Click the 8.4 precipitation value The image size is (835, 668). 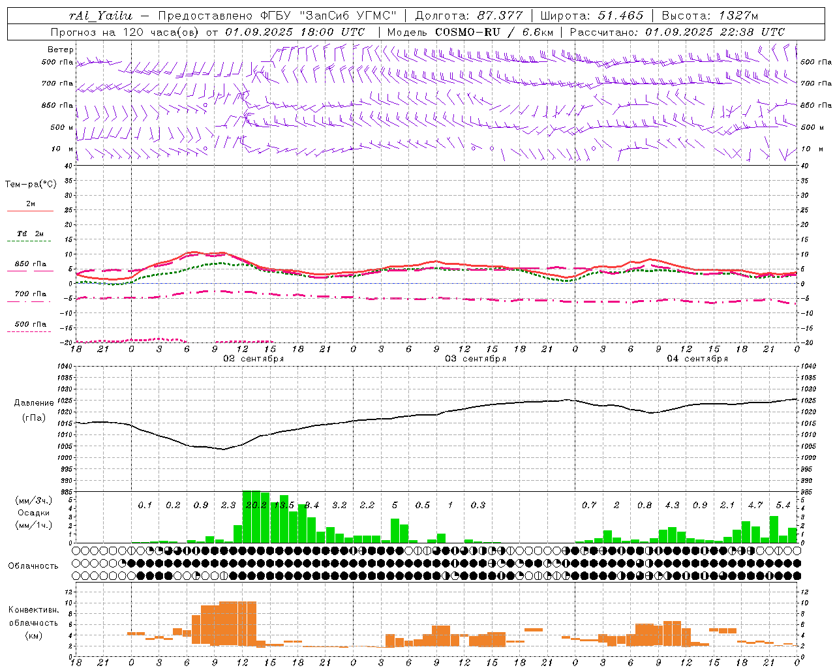pyautogui.click(x=312, y=505)
